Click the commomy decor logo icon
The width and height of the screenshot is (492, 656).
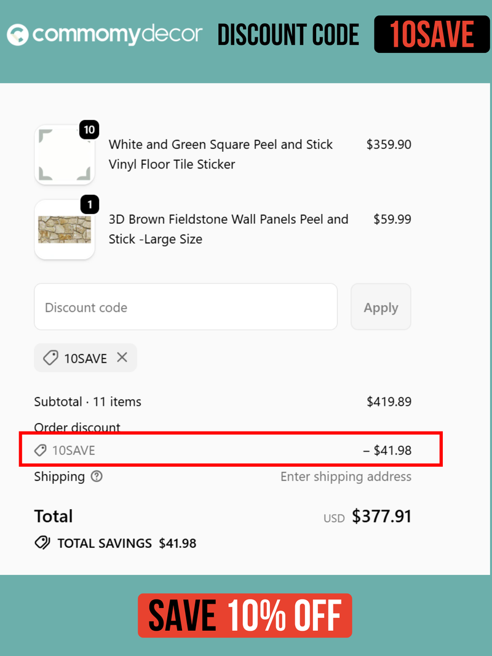tap(18, 34)
